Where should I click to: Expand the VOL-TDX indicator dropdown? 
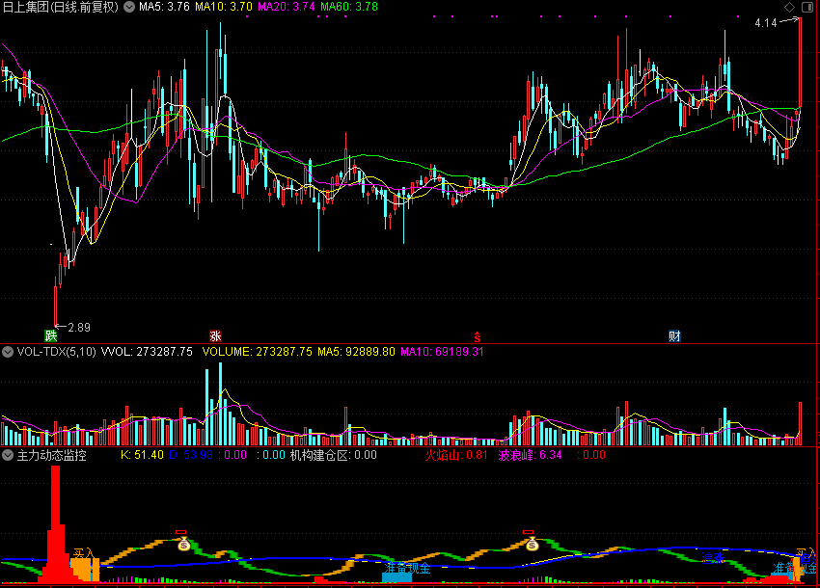point(8,352)
